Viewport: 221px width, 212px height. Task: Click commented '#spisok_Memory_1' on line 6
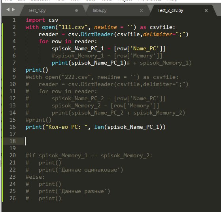[78, 55]
